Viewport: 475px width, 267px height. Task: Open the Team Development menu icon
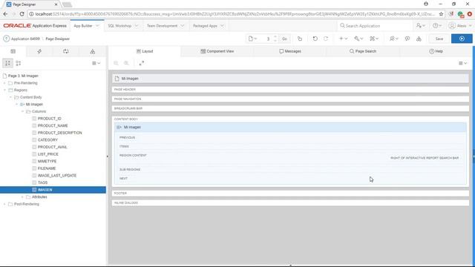pyautogui.click(x=394, y=39)
